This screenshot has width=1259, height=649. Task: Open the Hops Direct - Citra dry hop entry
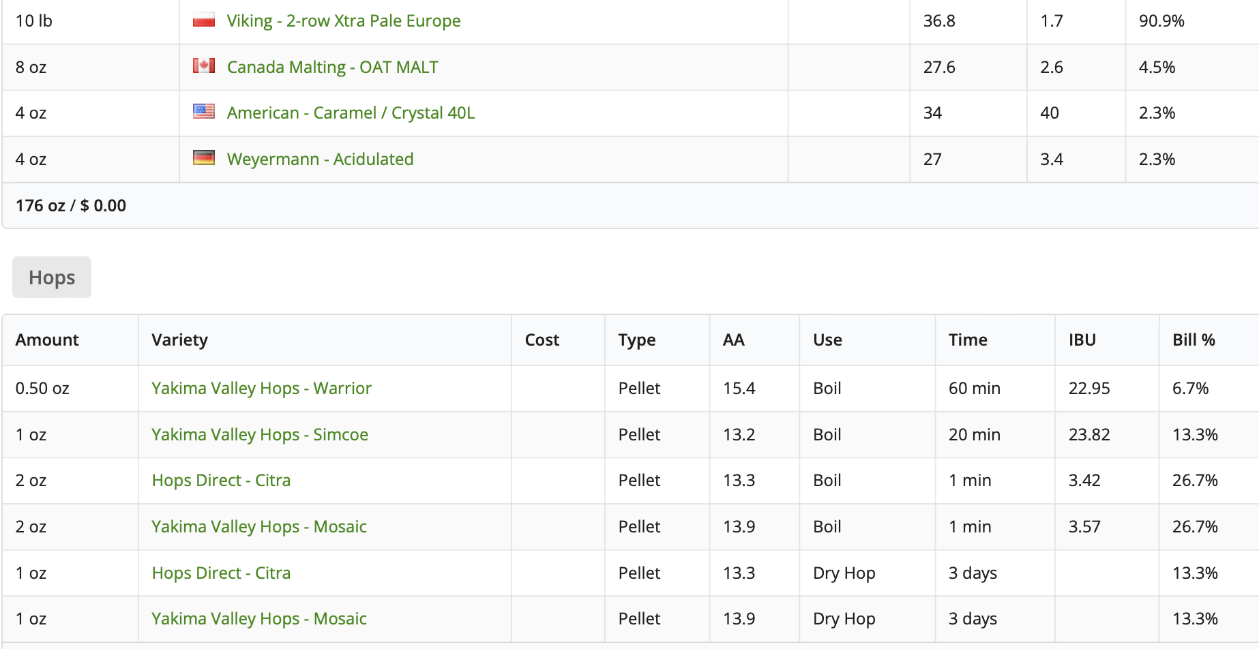click(222, 573)
